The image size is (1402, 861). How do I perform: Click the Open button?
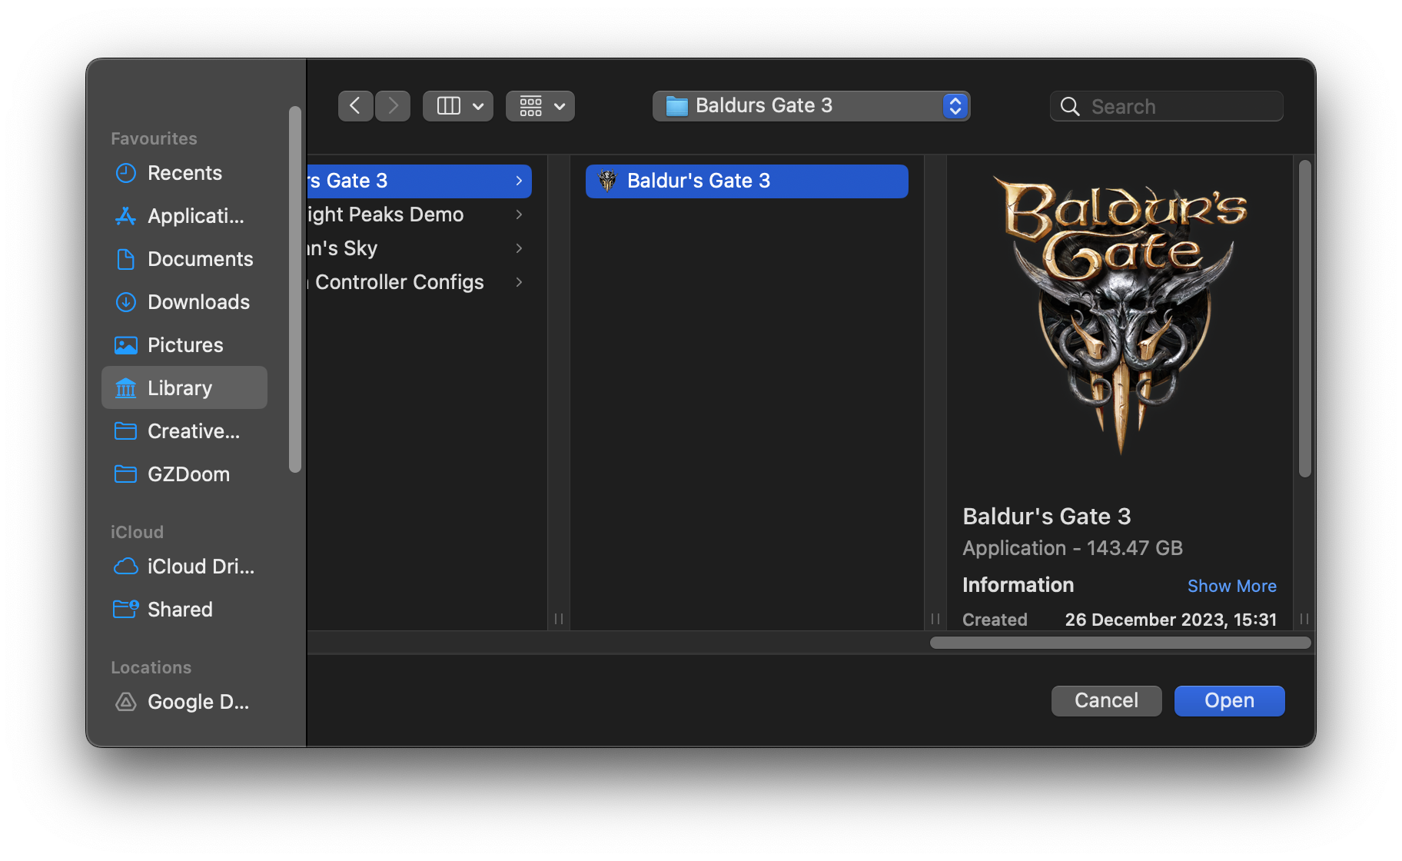(1229, 700)
